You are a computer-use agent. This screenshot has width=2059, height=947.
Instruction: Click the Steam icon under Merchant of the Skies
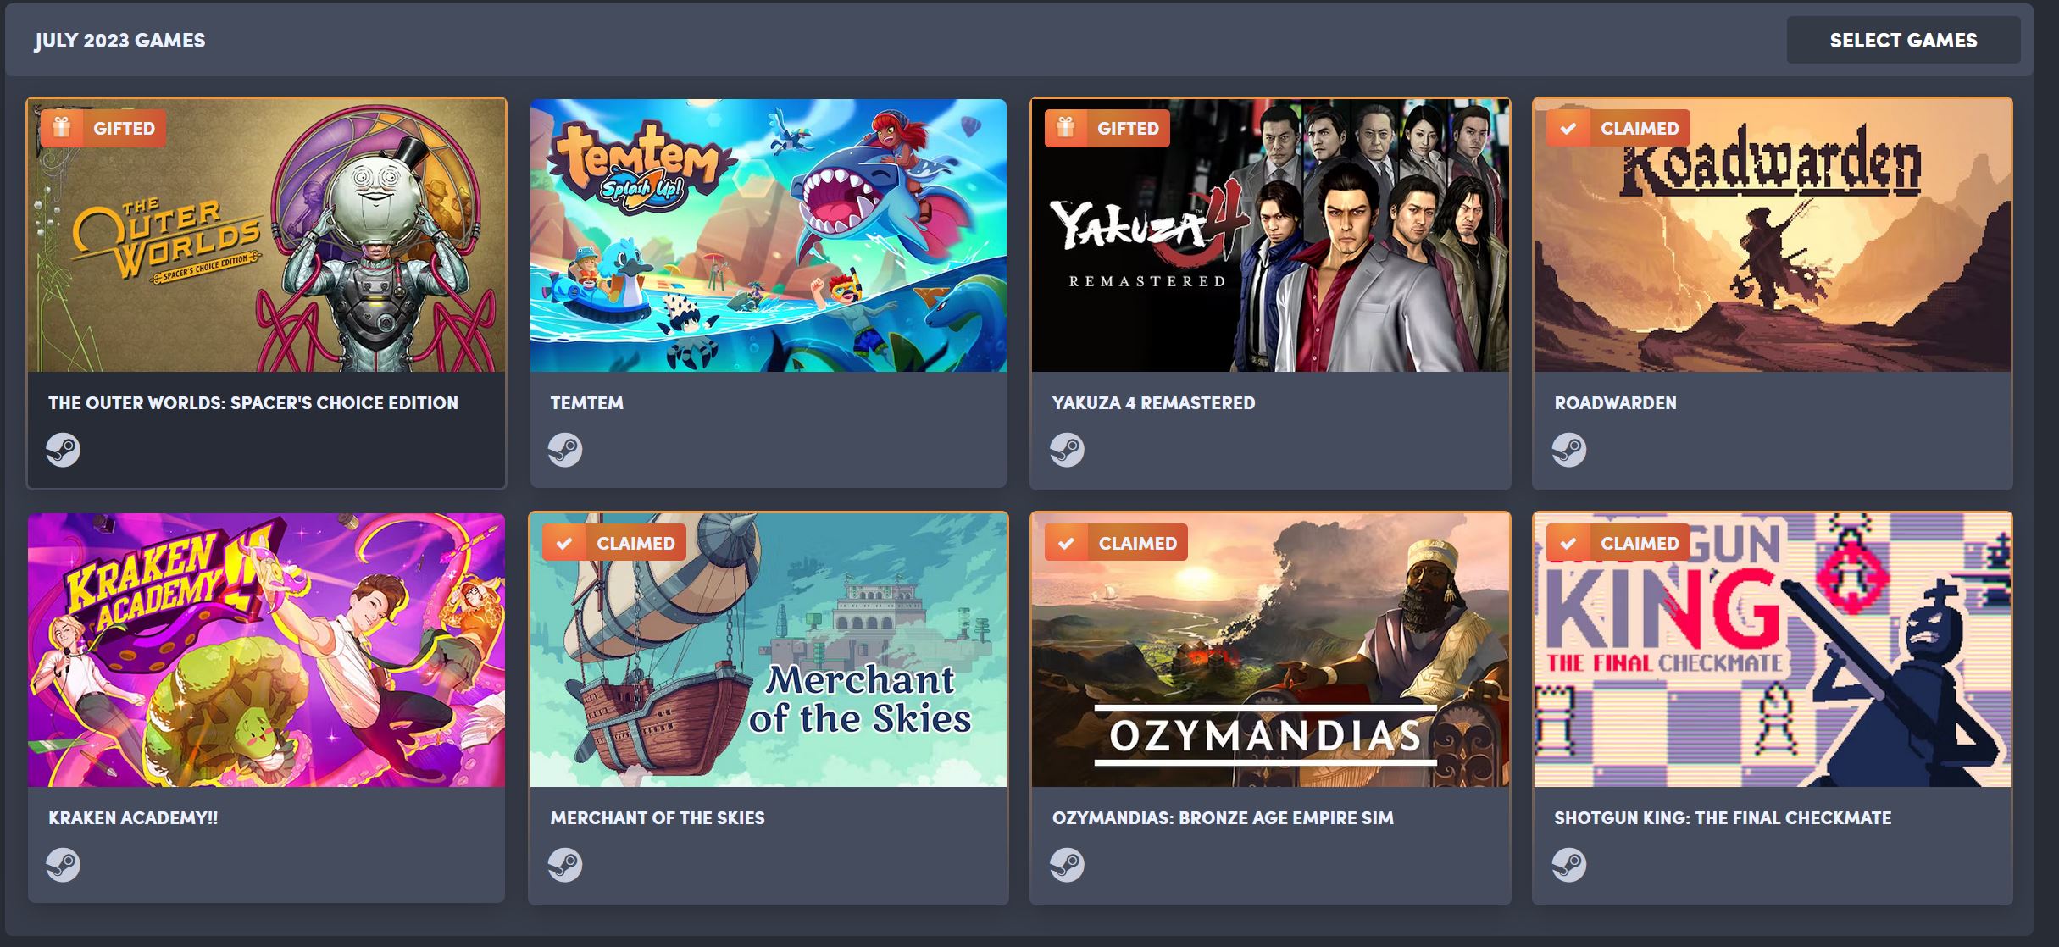[565, 865]
